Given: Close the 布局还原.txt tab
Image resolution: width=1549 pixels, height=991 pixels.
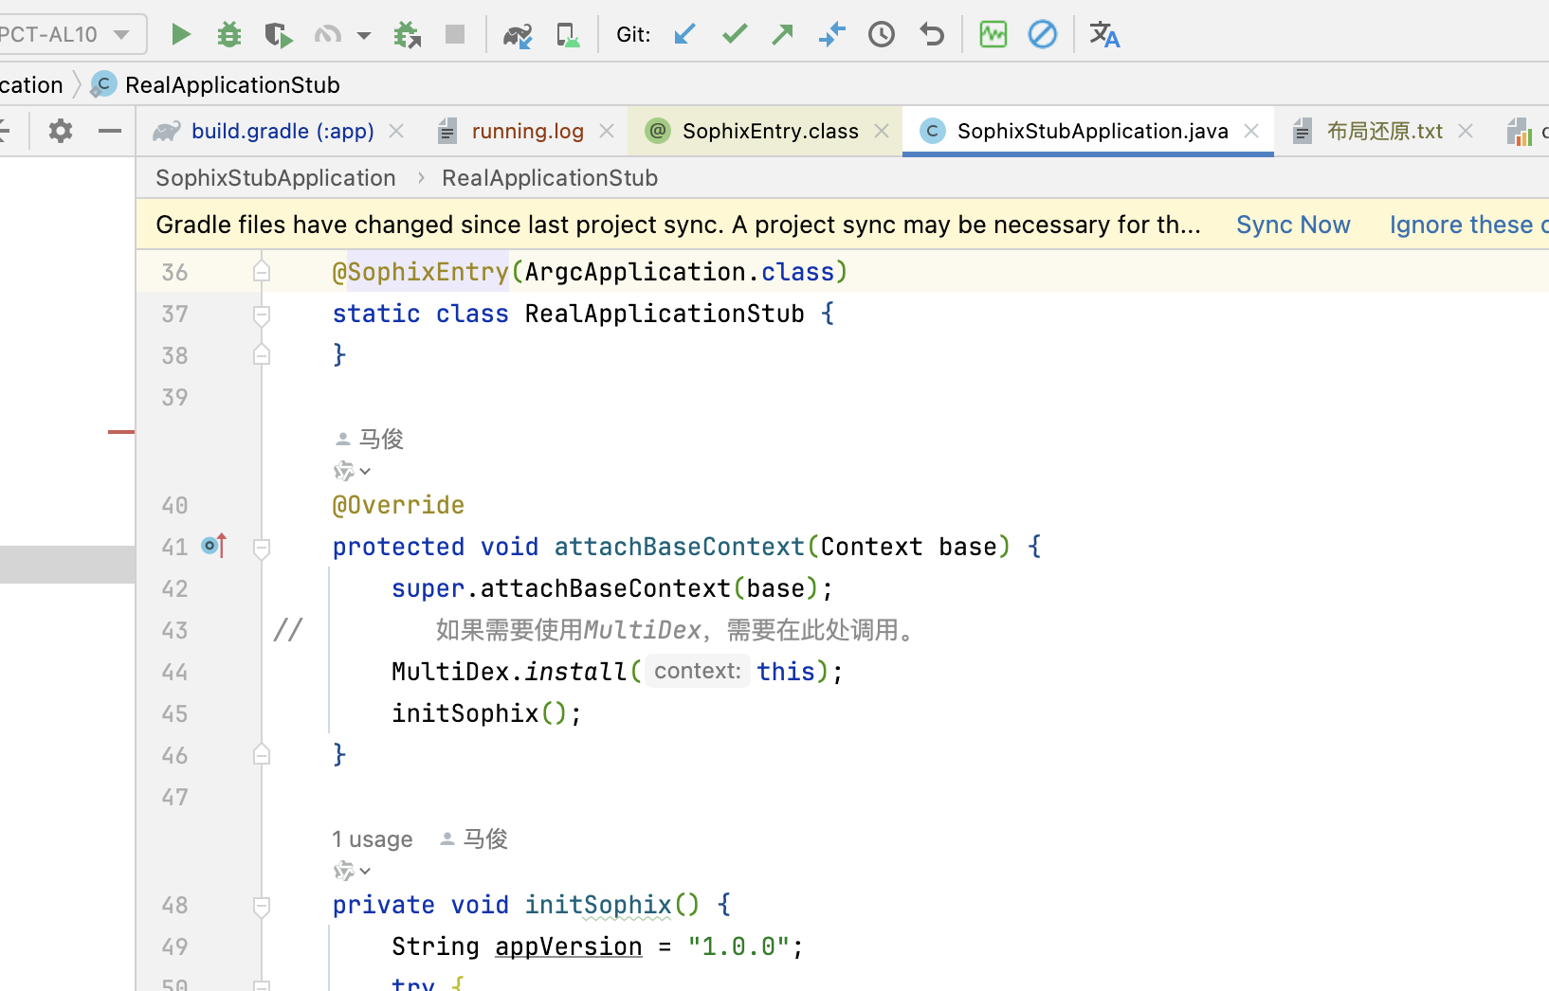Looking at the screenshot, I should click(1466, 131).
